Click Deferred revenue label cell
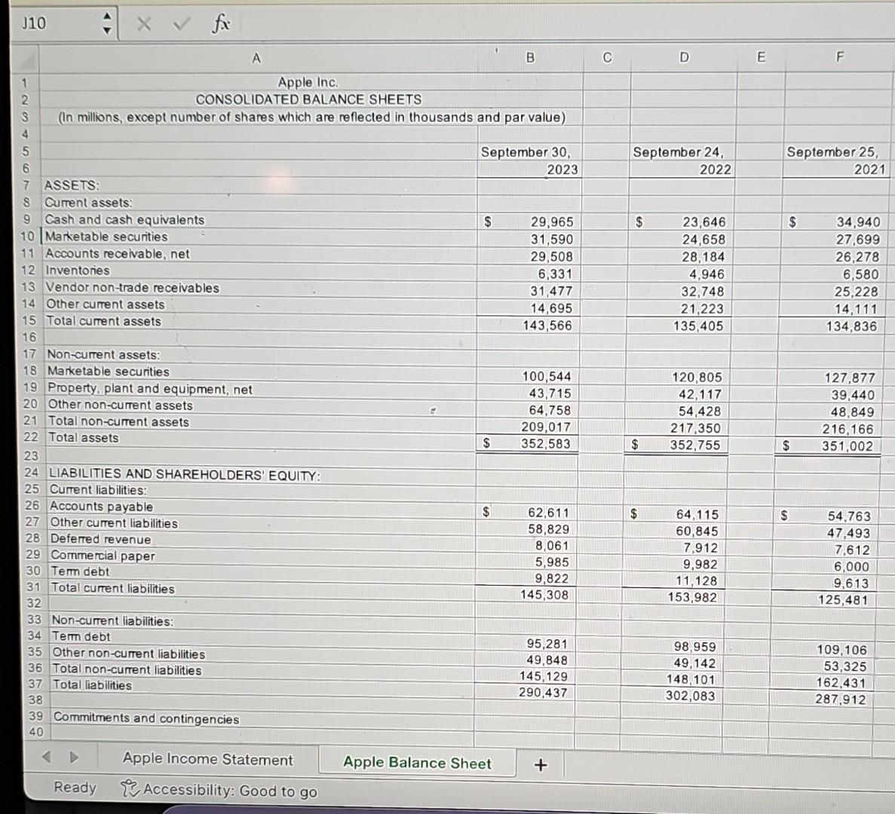 tap(100, 539)
